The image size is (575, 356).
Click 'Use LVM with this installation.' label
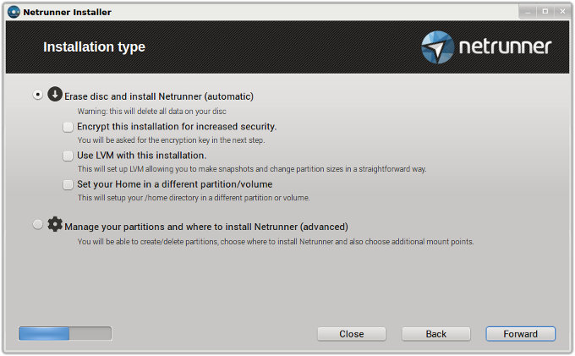tap(141, 156)
